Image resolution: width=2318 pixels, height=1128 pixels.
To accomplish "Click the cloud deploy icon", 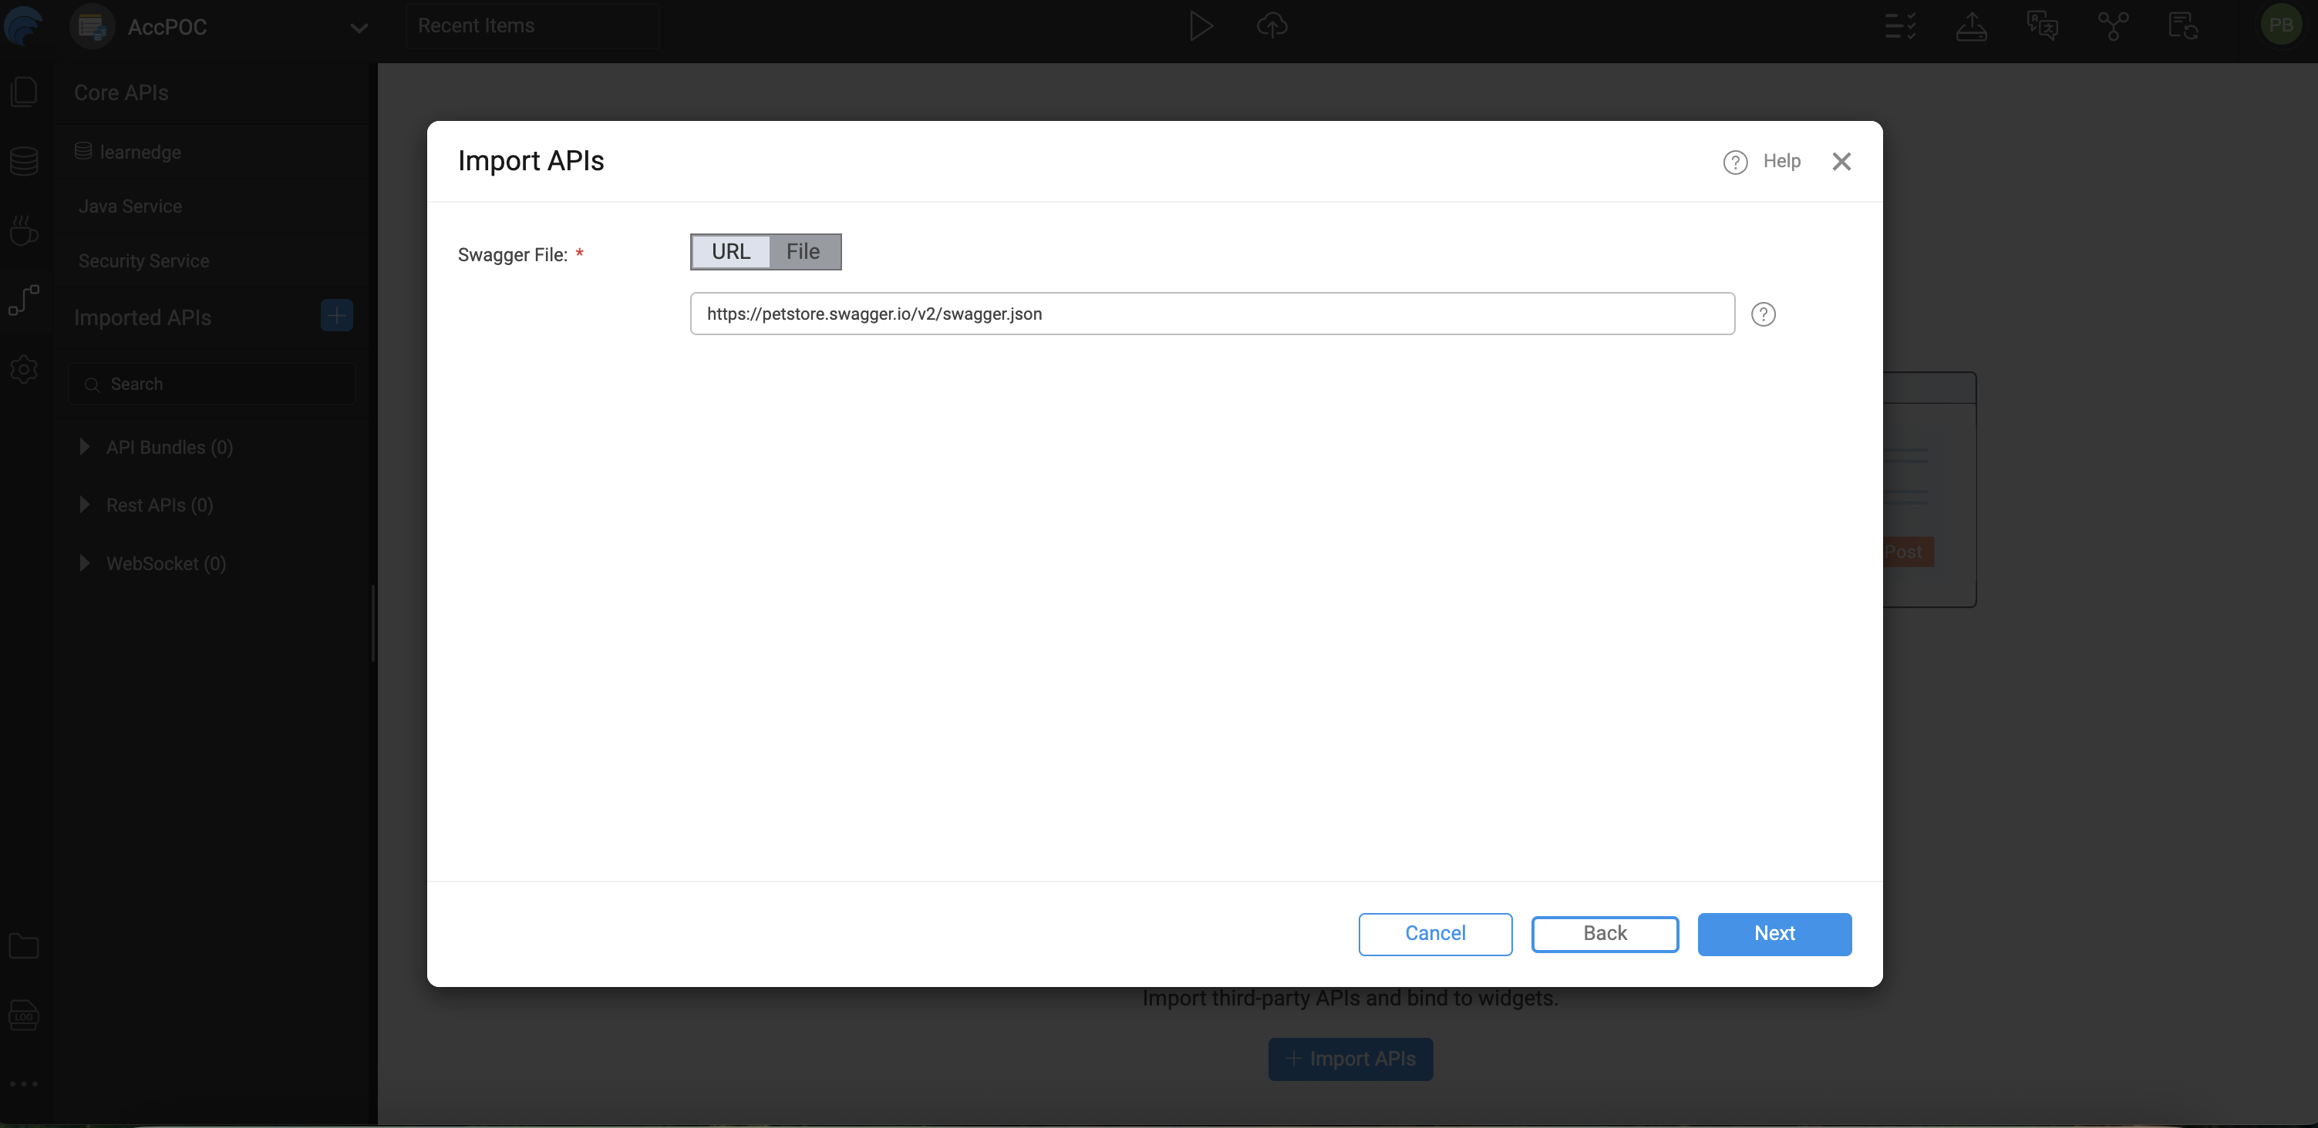I will point(1272,26).
